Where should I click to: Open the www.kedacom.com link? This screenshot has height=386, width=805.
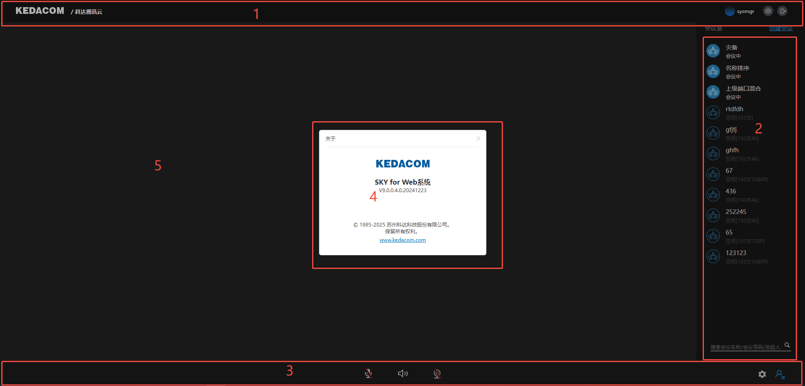[403, 240]
